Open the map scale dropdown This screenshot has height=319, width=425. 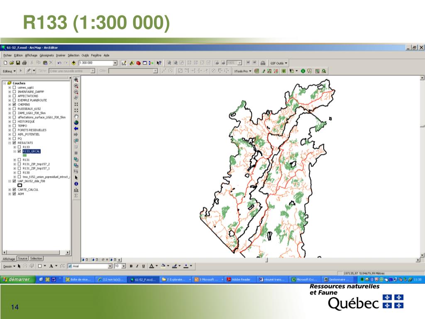115,63
